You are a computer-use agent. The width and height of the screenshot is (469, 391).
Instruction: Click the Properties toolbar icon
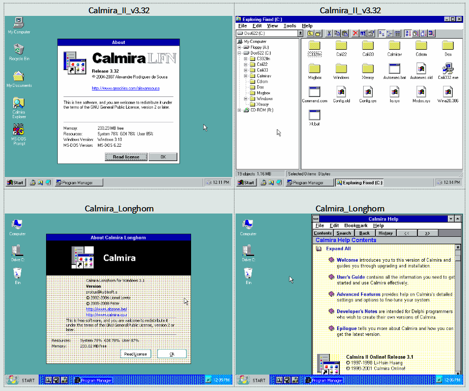(371, 33)
